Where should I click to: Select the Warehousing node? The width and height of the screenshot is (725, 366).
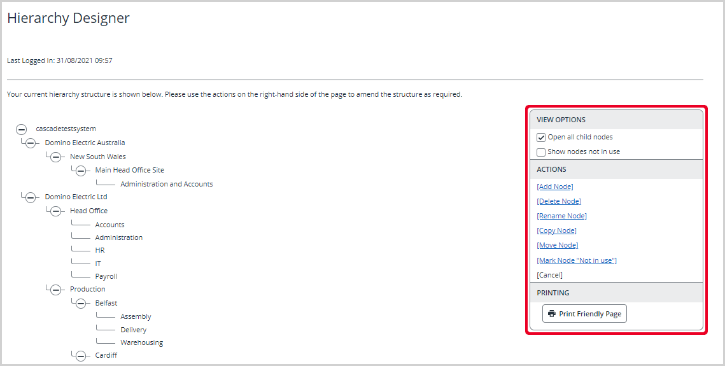coord(141,342)
